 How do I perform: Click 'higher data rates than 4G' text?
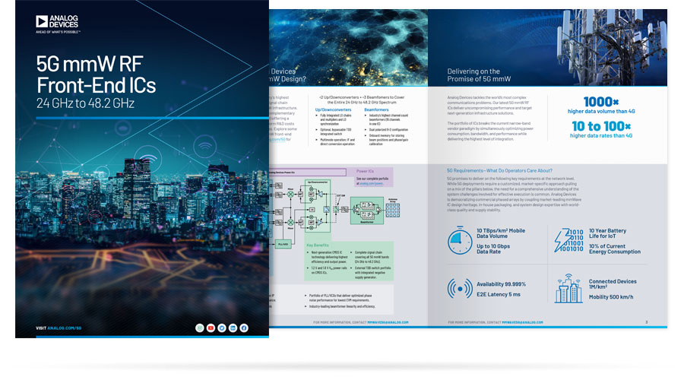601,136
